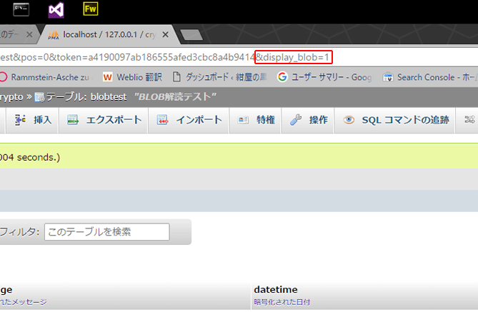
Task: Click the phpMyAdmin favicon on the tab
Action: pos(54,35)
